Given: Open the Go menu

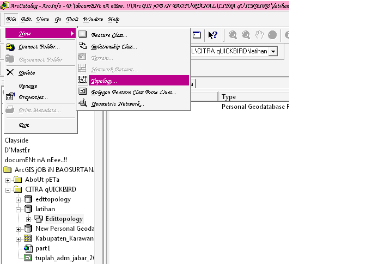Looking at the screenshot, I should (x=58, y=20).
